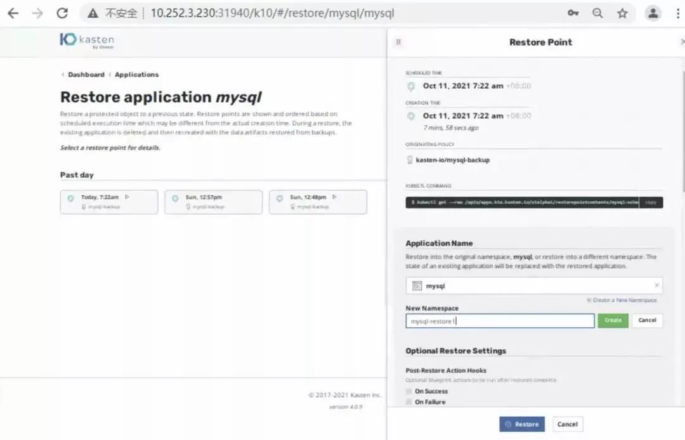Image resolution: width=685 pixels, height=440 pixels.
Task: Click status icon on Sun 12:48pm card
Action: click(x=280, y=198)
